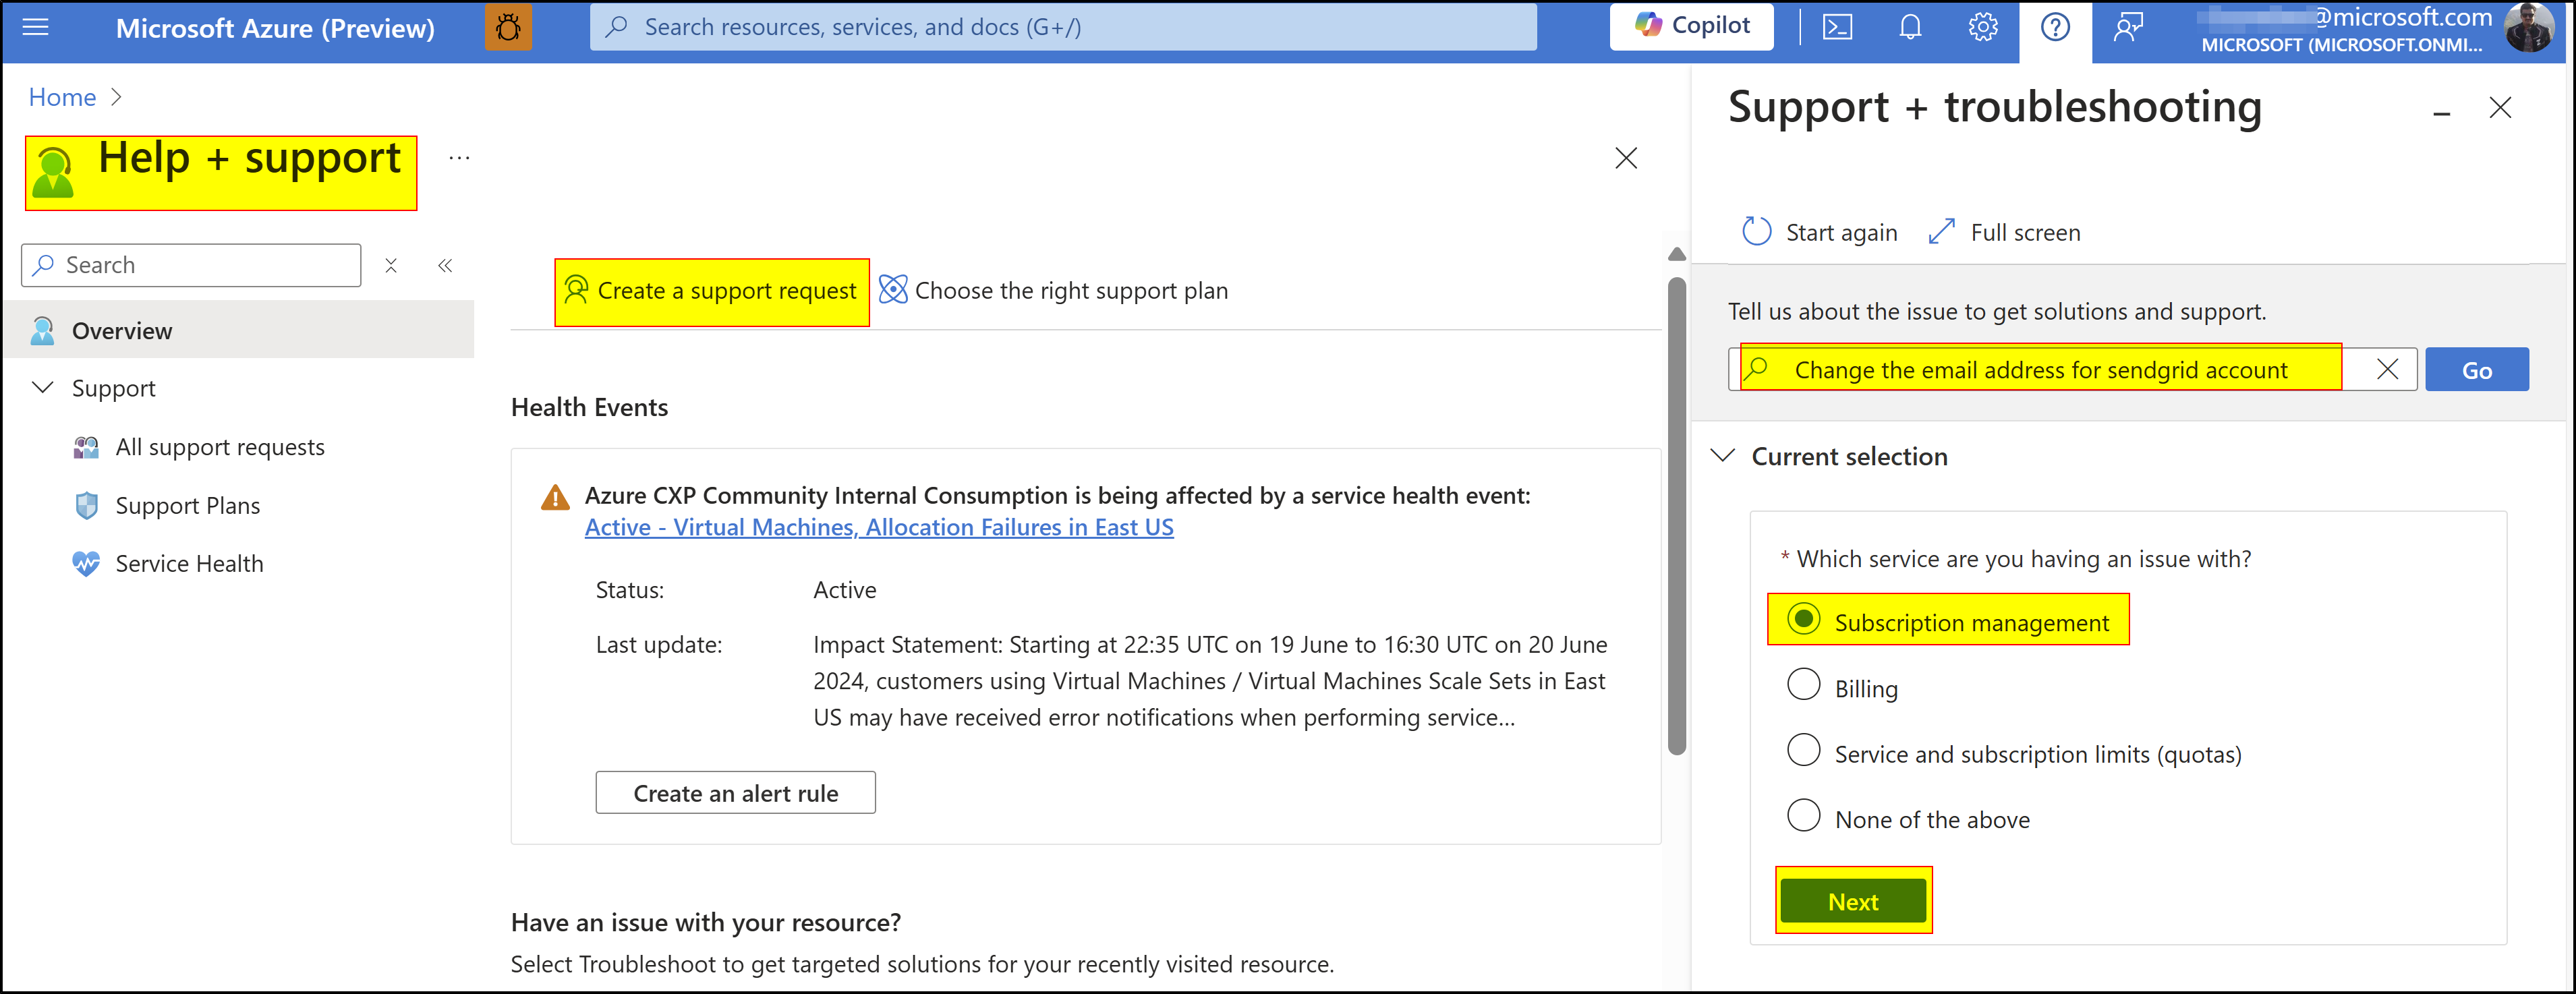Open the hamburger portal menu
The width and height of the screenshot is (2576, 994).
(36, 27)
